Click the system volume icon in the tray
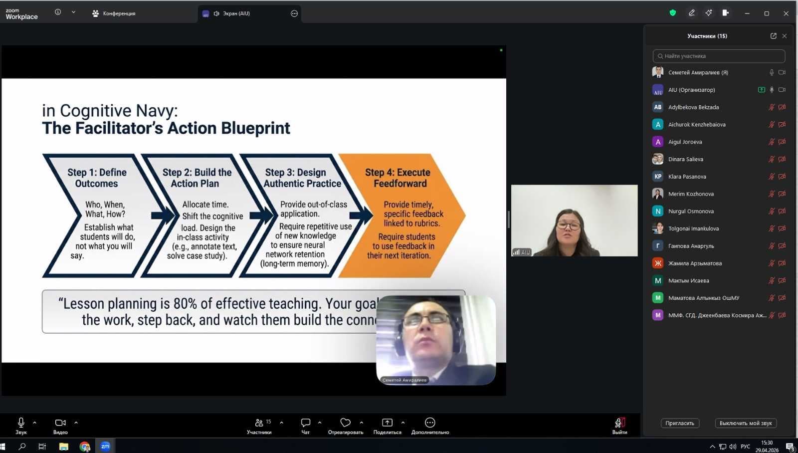The height and width of the screenshot is (453, 798). [x=732, y=447]
